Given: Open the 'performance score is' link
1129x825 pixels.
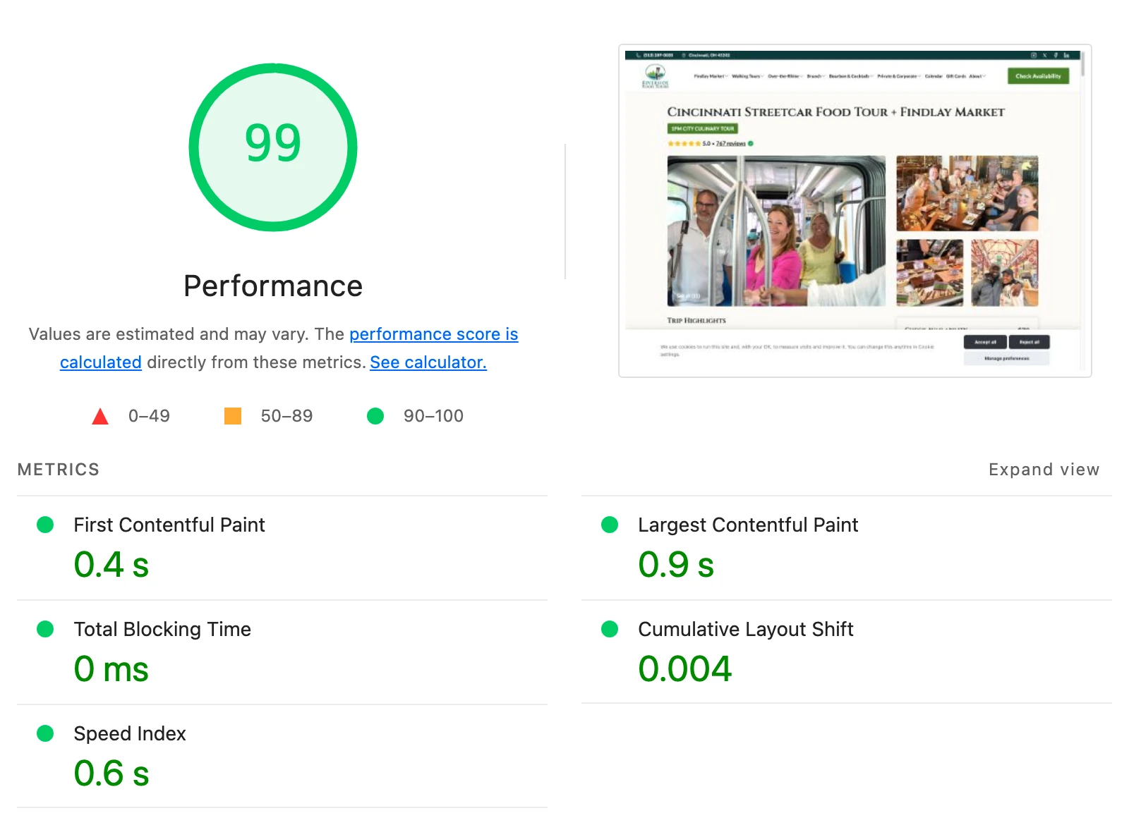Looking at the screenshot, I should click(x=434, y=334).
